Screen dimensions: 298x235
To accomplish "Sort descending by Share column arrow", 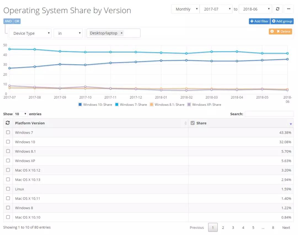I will click(x=291, y=124).
